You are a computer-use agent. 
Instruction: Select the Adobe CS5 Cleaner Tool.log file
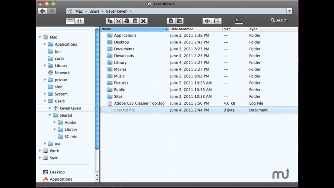click(199, 103)
